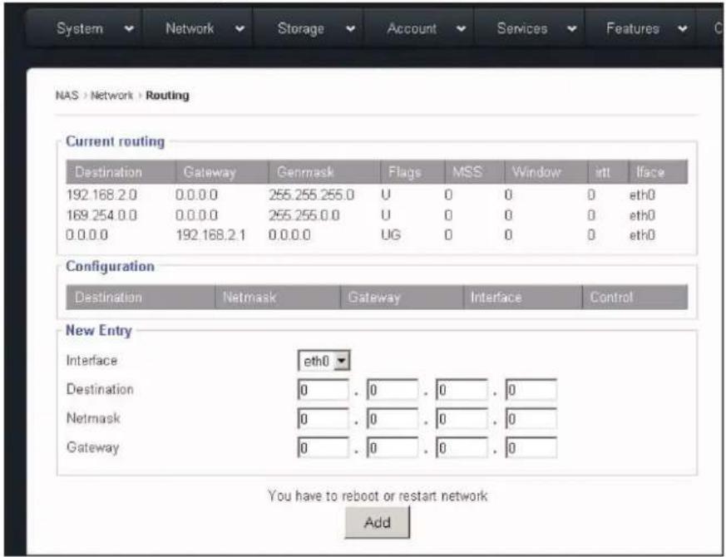Click second octet field of Netmask

tap(393, 419)
